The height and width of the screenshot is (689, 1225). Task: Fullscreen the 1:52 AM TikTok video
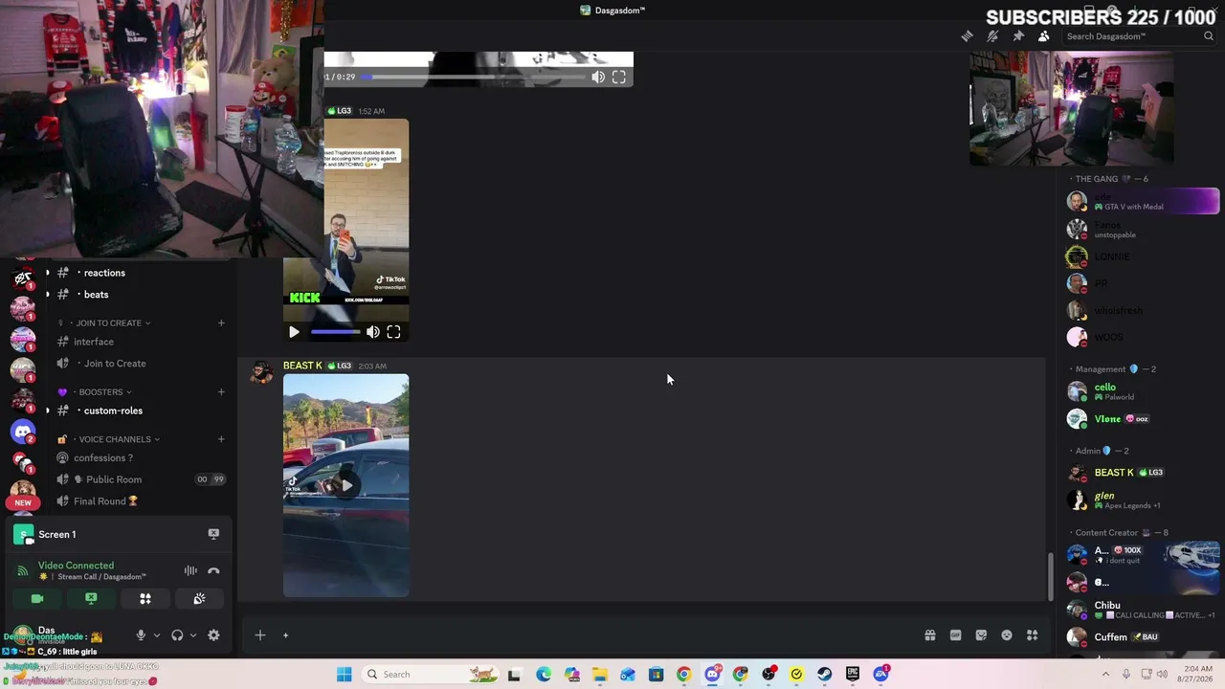[393, 332]
